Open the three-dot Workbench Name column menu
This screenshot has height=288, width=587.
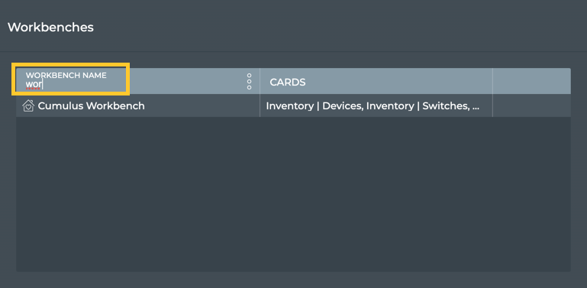(x=250, y=81)
